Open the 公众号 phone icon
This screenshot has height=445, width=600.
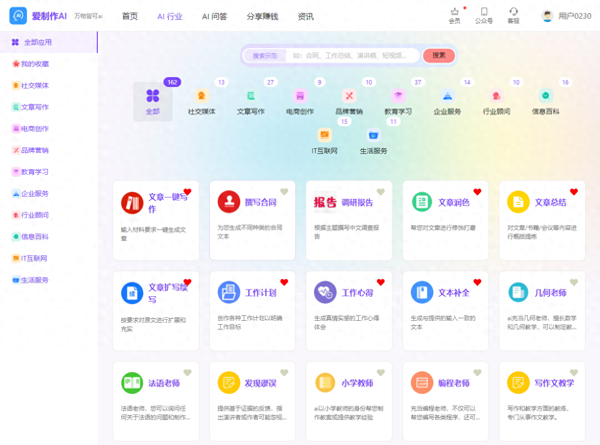tap(484, 12)
